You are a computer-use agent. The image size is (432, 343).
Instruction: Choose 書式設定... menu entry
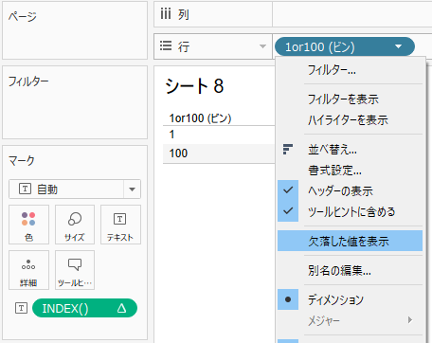coord(350,171)
